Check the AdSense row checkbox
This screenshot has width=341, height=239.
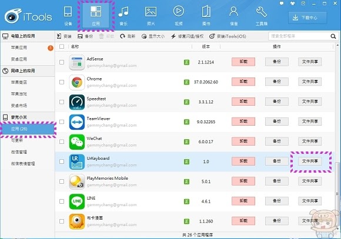click(x=62, y=62)
